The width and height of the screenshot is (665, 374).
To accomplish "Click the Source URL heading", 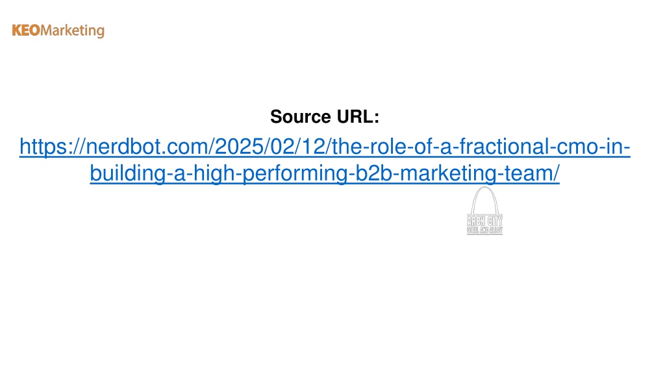I will tap(325, 117).
